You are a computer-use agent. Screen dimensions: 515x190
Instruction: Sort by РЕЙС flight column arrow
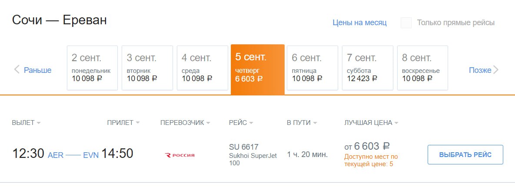[x=251, y=123]
